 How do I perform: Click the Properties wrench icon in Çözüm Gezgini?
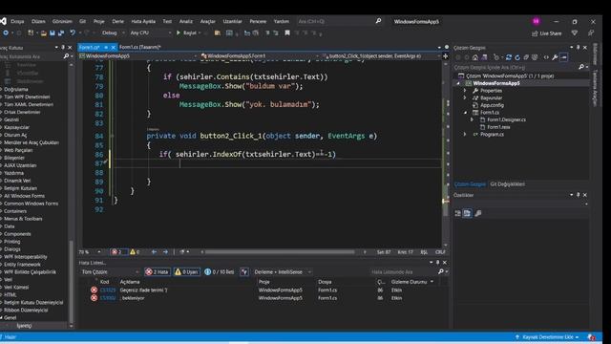pyautogui.click(x=555, y=57)
